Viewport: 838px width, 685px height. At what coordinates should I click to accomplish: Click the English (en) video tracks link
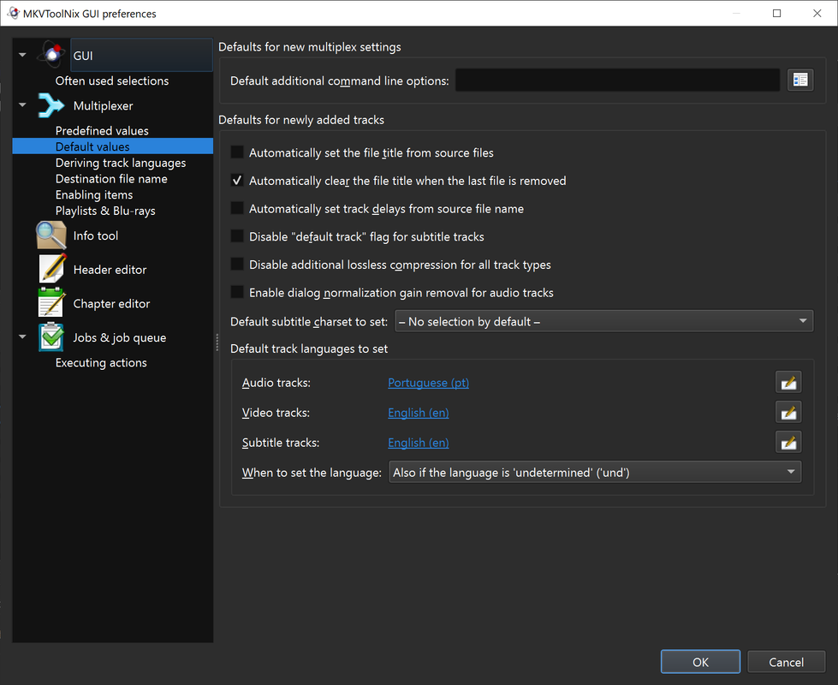[x=418, y=413]
